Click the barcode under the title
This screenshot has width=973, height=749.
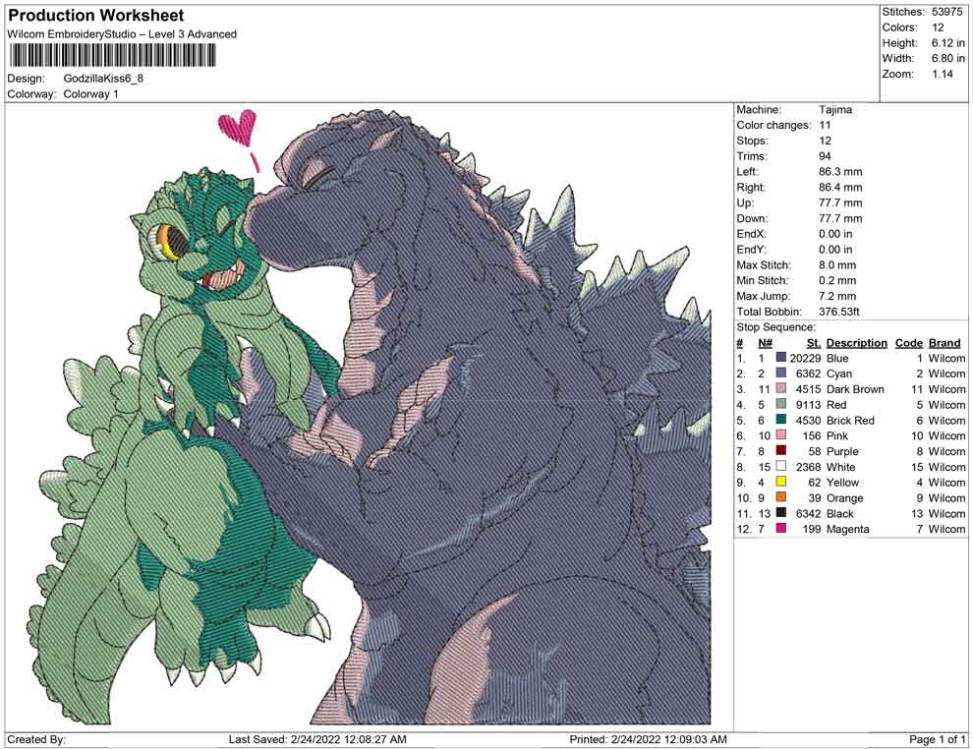coord(112,56)
